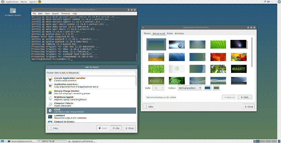
Task: Open the Colors Vertical gradient dropdown
Action: [190, 88]
